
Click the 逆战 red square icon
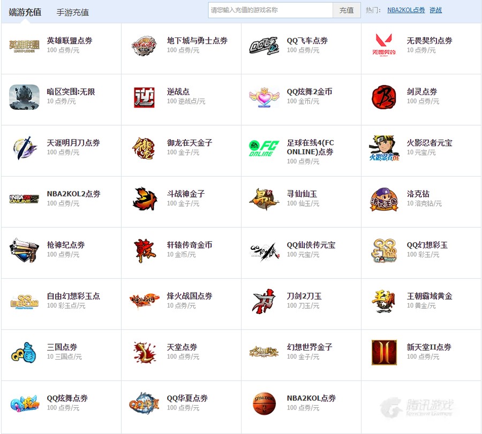click(x=144, y=97)
